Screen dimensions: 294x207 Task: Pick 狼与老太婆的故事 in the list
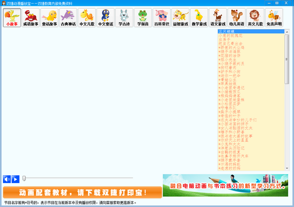tap(251, 136)
